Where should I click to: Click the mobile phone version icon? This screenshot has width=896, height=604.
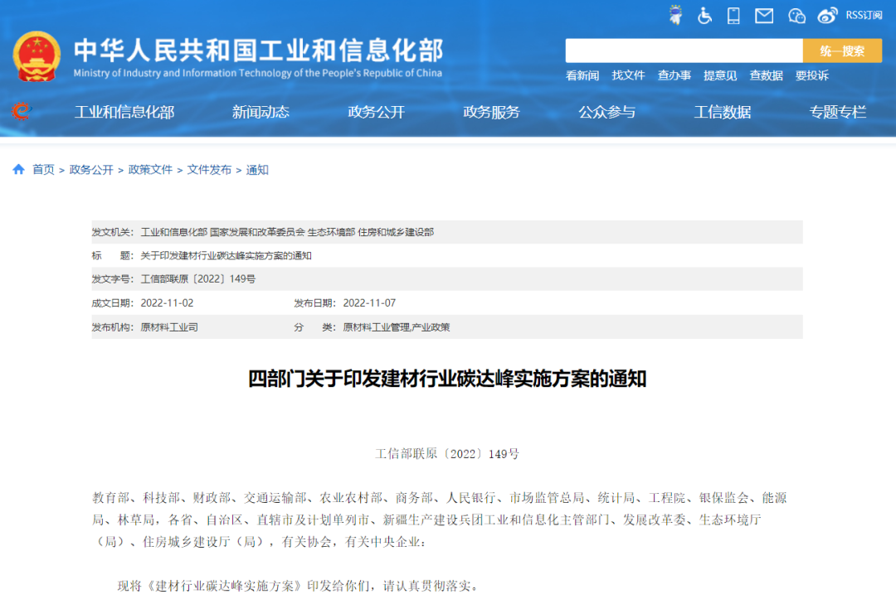[733, 15]
